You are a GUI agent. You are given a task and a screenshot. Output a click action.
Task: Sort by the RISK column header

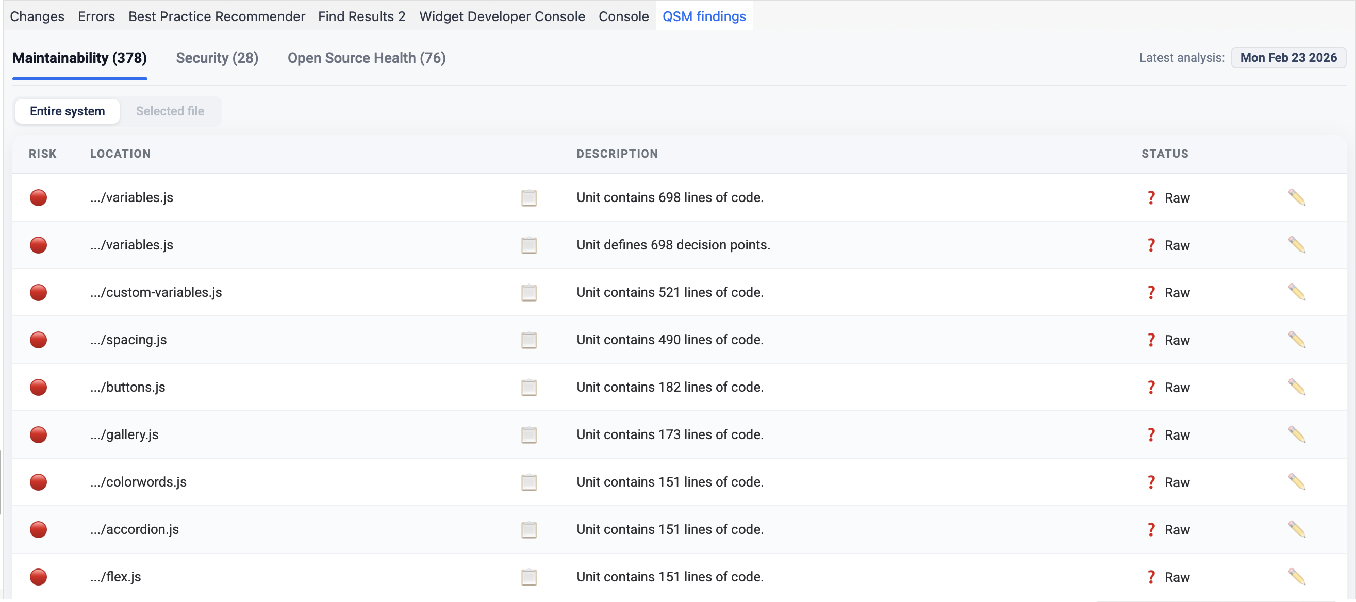coord(43,154)
